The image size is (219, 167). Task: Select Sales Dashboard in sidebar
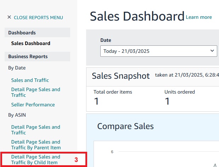(x=30, y=43)
